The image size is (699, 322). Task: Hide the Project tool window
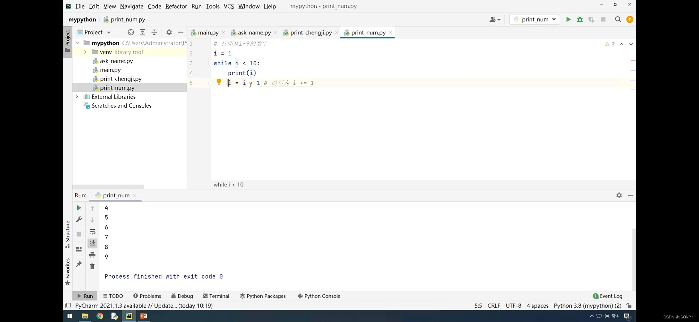(180, 32)
